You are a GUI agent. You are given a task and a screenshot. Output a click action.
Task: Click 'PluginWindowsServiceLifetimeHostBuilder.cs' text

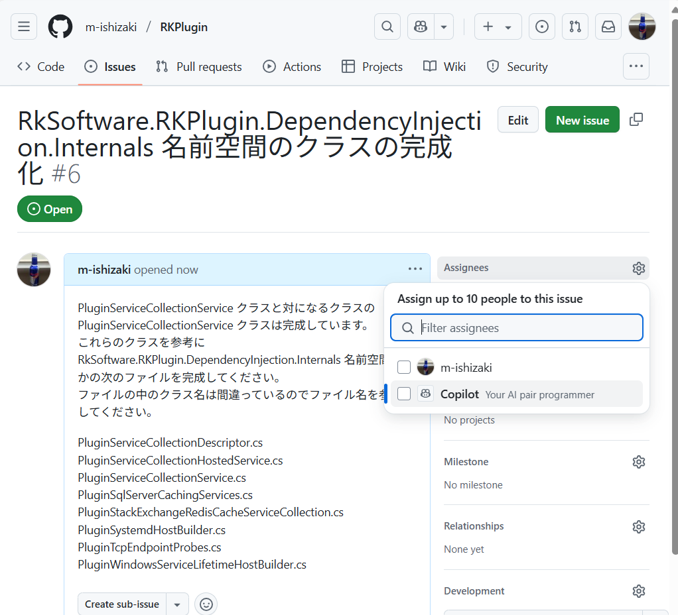192,565
